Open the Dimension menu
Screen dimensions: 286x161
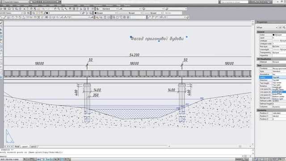[69, 5]
